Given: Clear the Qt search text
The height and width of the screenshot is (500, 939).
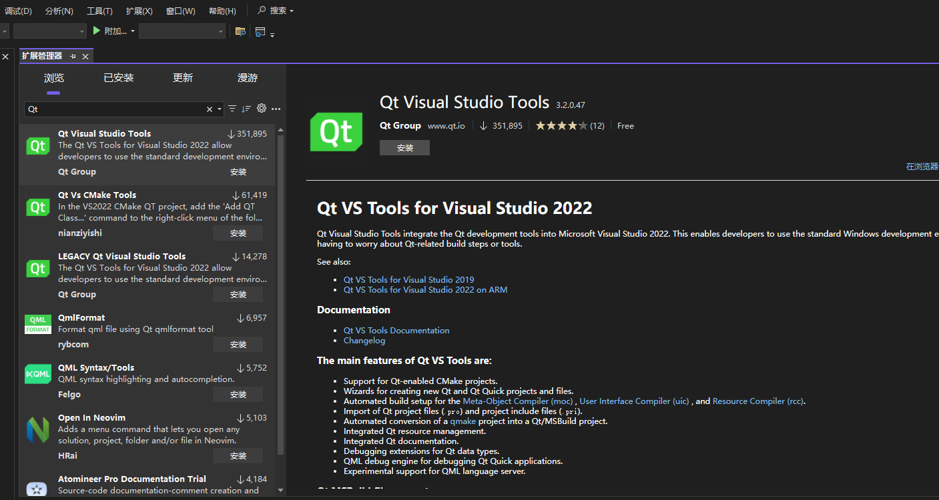Looking at the screenshot, I should [210, 109].
